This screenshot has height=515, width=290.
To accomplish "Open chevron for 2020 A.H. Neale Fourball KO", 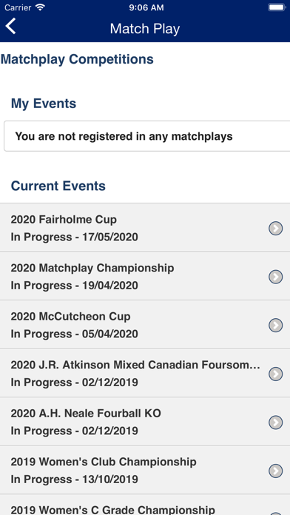I will point(275,423).
